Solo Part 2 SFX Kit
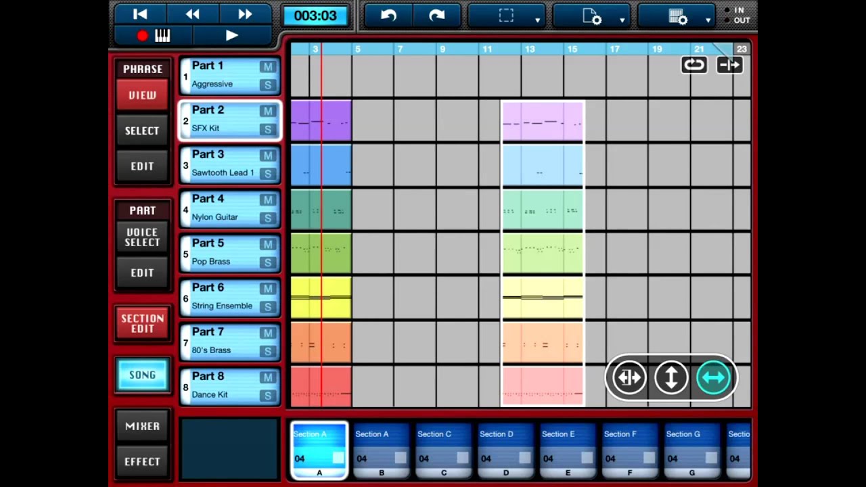866x487 pixels. coord(268,129)
